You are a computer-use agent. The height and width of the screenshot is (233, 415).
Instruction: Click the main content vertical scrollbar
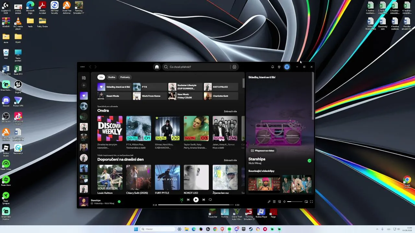pyautogui.click(x=243, y=83)
